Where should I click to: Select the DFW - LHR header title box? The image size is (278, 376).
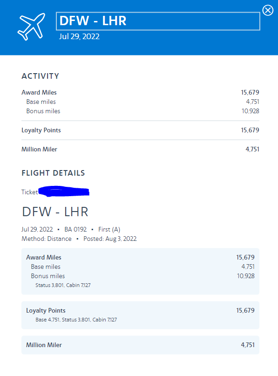(x=158, y=21)
